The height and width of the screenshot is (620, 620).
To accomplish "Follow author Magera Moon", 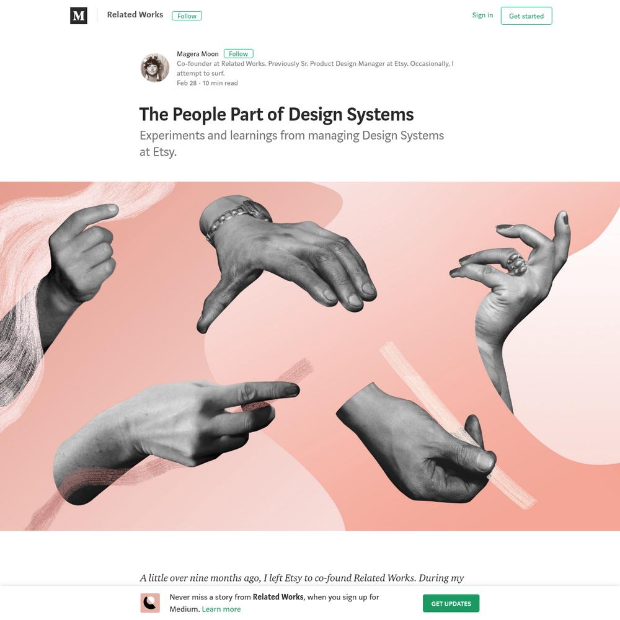I will click(239, 54).
